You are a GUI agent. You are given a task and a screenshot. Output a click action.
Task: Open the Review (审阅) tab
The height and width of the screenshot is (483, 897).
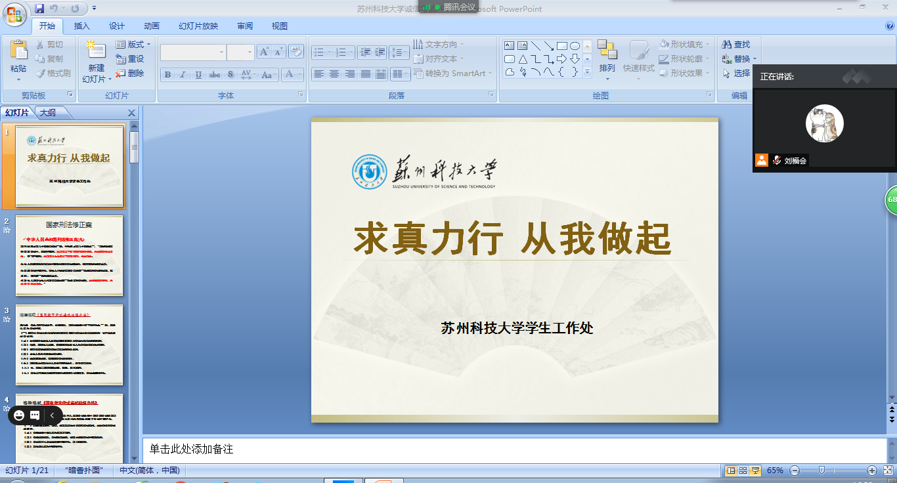click(x=245, y=26)
